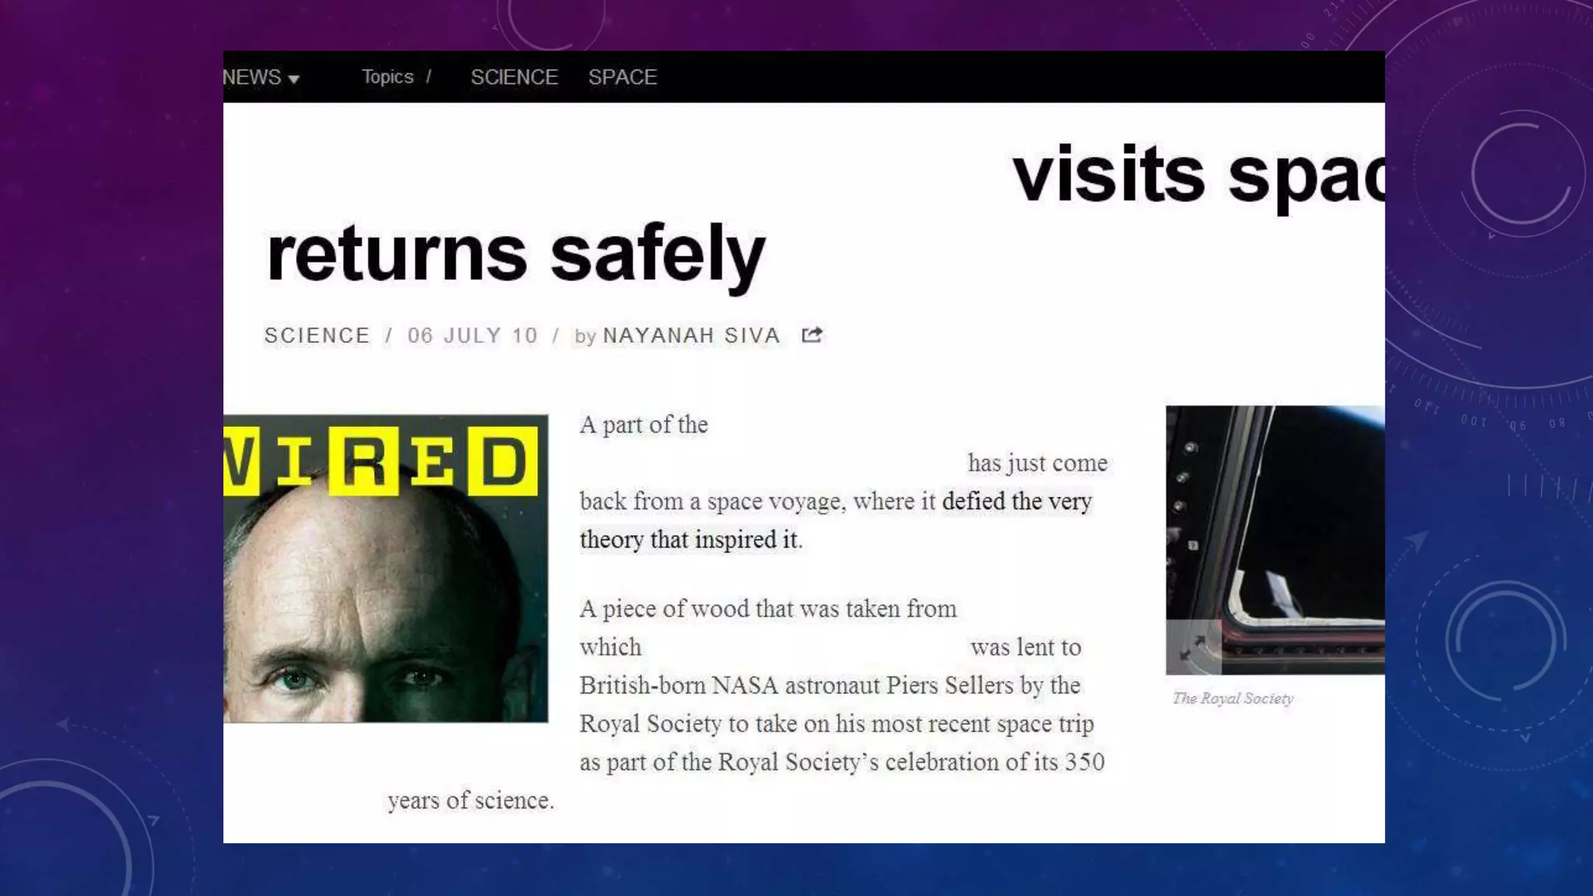Viewport: 1593px width, 896px height.
Task: Click the expand image arrows icon
Action: (x=1192, y=647)
